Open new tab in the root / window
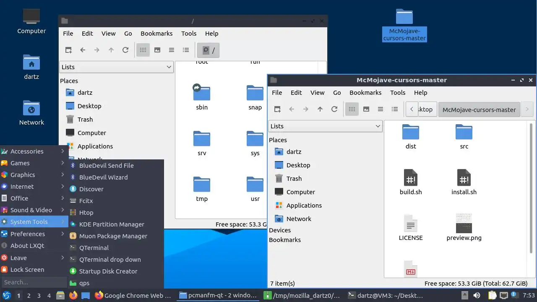Image resolution: width=537 pixels, height=302 pixels. [68, 50]
